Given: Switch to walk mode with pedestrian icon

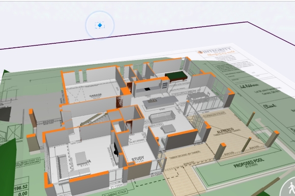Looking at the screenshot, I should point(288,188).
